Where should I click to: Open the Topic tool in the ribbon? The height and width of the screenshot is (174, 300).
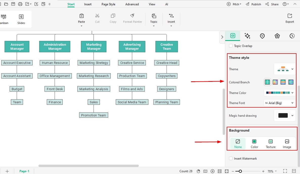154,18
